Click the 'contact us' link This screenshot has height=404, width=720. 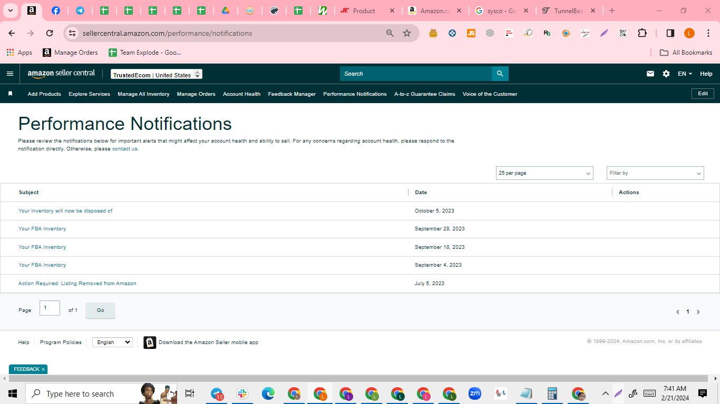[x=125, y=149]
